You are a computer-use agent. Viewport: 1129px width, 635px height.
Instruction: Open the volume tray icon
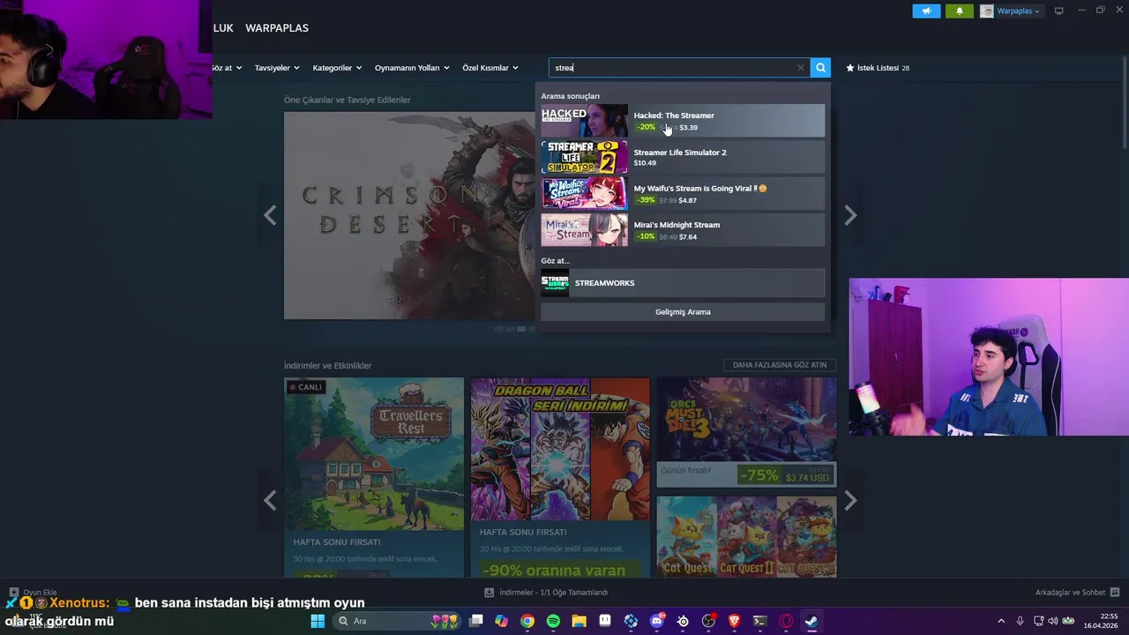pos(1054,621)
